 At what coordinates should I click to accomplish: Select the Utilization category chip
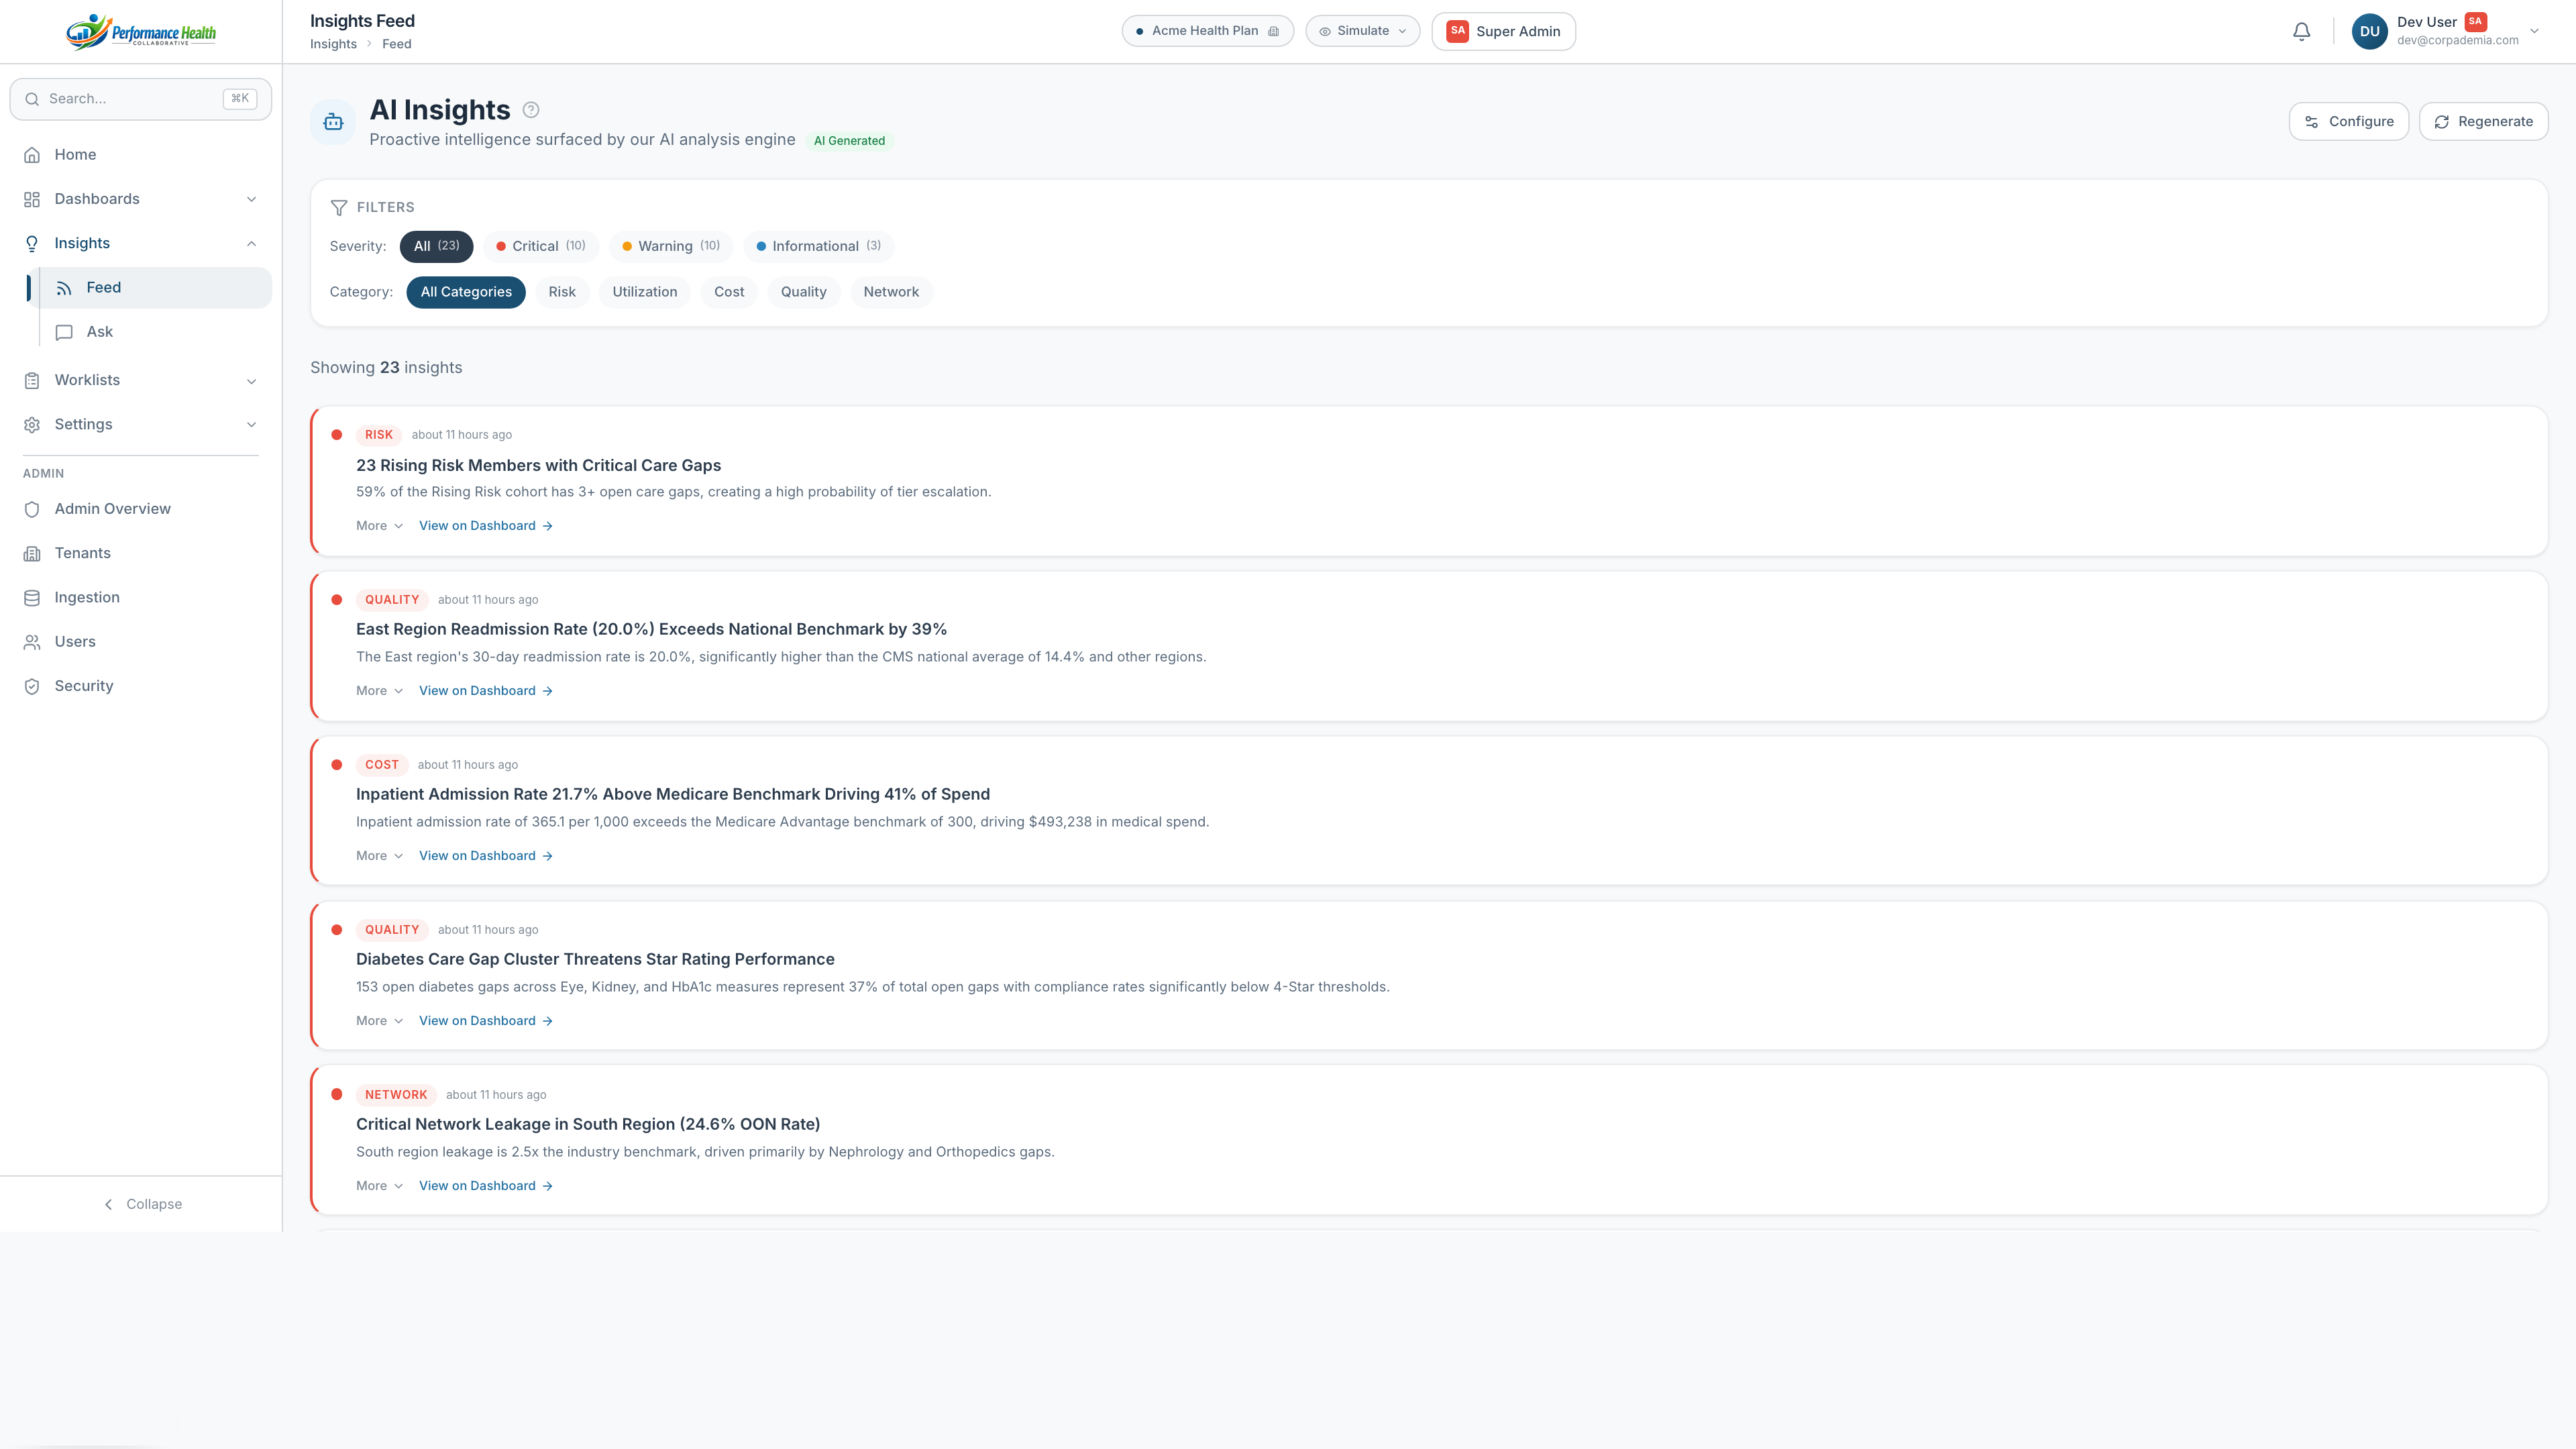[x=645, y=292]
